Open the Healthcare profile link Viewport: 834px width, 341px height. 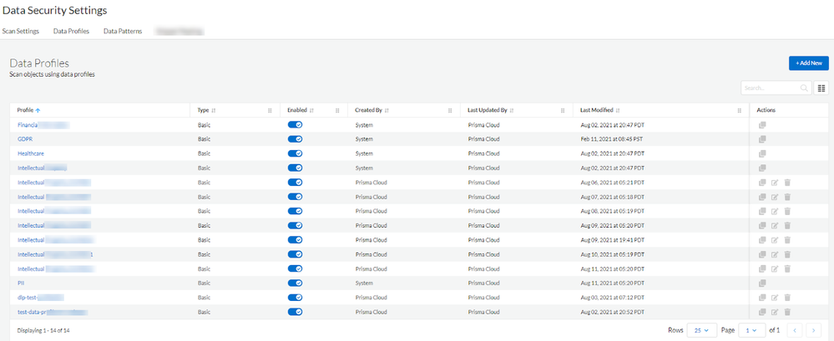coord(31,153)
